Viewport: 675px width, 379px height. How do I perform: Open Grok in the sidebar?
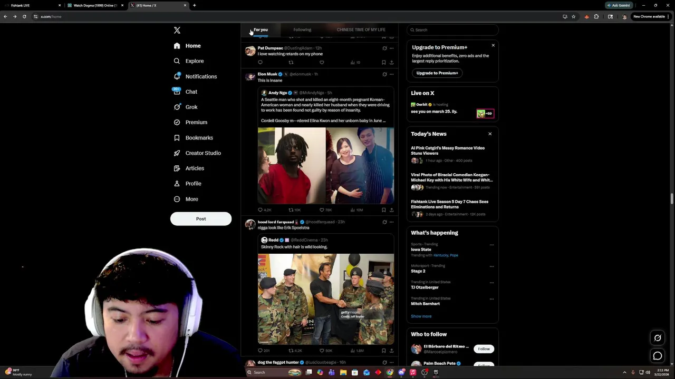tap(185, 107)
